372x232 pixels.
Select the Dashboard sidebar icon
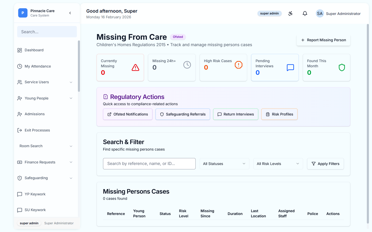click(x=19, y=50)
